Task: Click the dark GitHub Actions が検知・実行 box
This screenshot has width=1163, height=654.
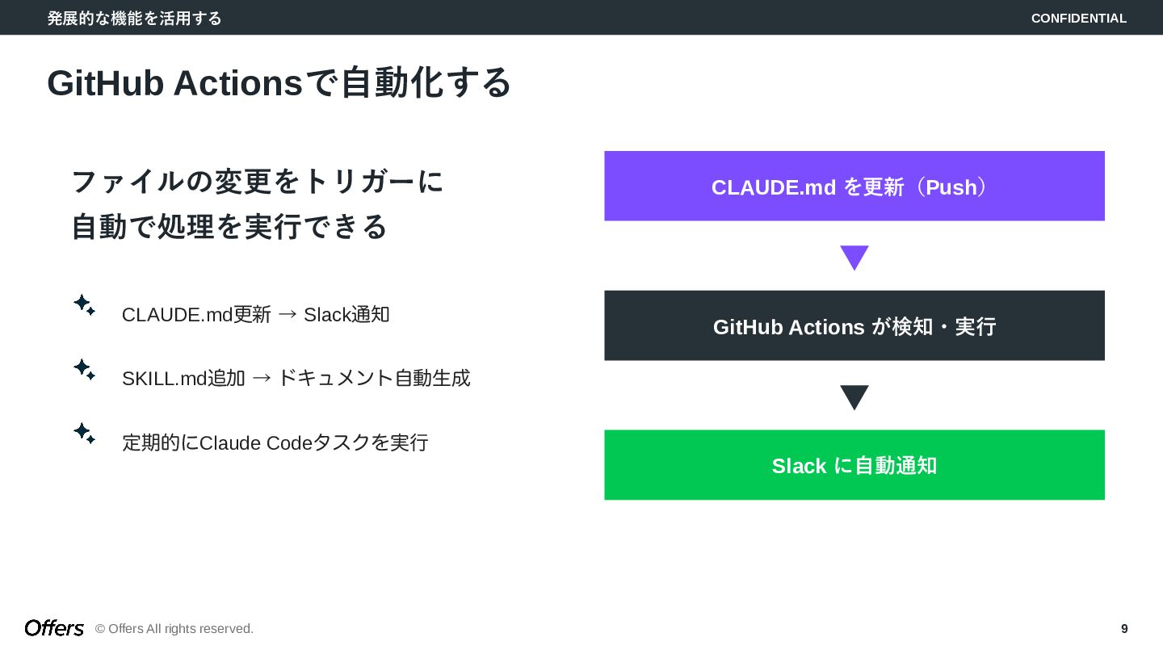Action: 854,326
